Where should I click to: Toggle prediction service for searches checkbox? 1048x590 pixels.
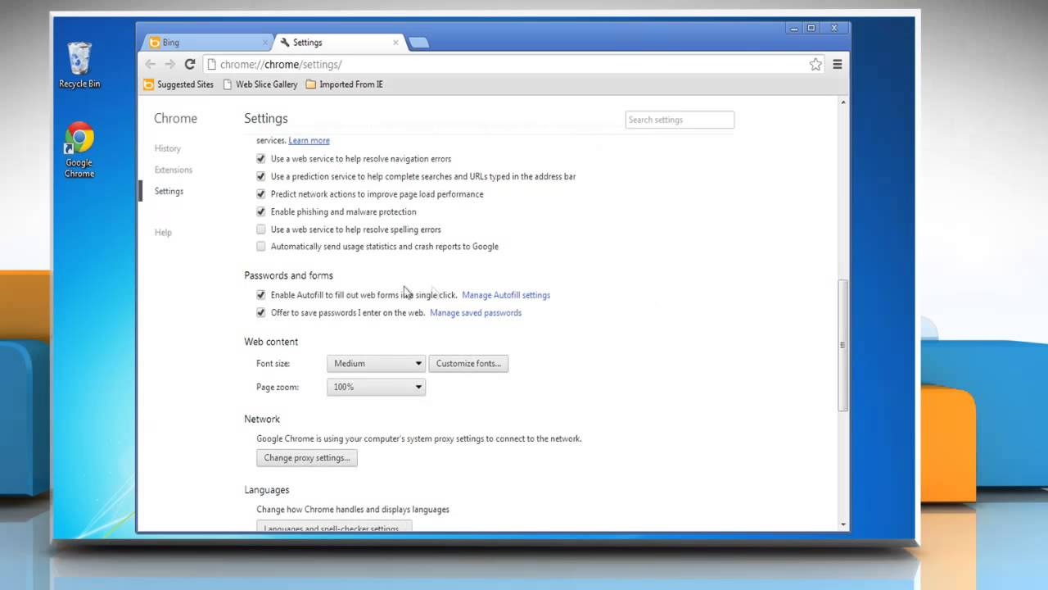click(x=261, y=176)
